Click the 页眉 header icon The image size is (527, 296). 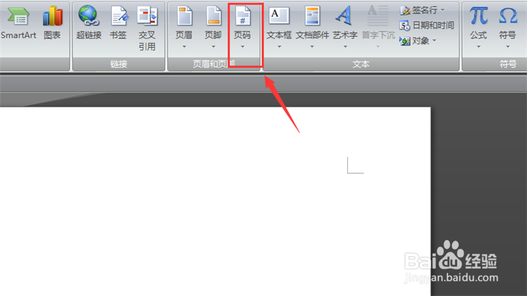pos(184,16)
